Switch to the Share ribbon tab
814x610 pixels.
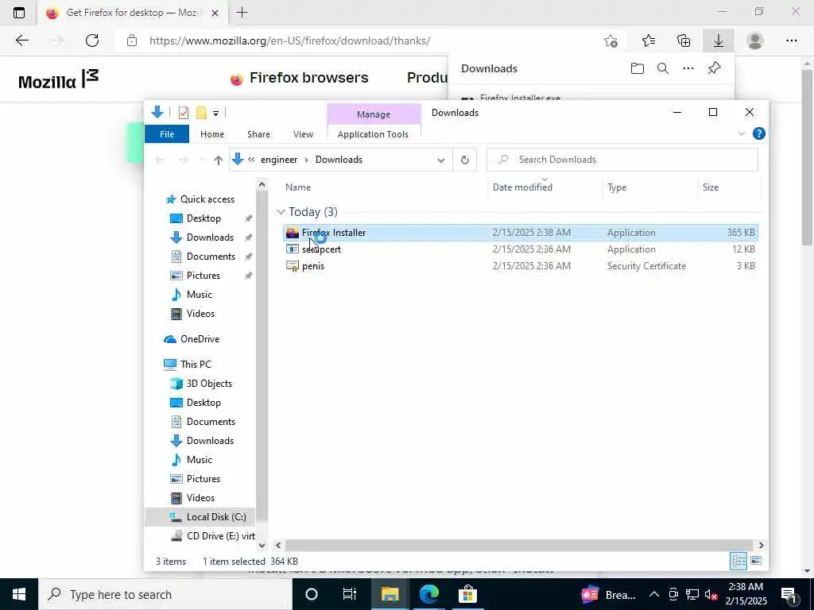258,133
